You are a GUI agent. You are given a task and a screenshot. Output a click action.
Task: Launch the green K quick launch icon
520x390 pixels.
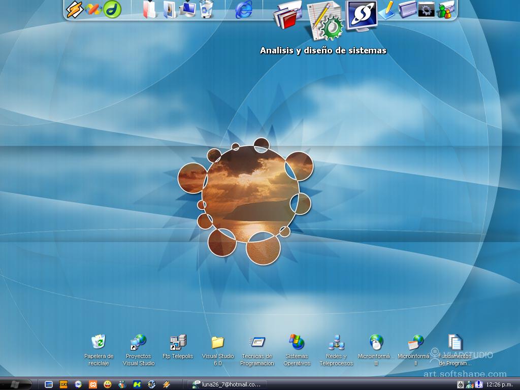coord(137,384)
